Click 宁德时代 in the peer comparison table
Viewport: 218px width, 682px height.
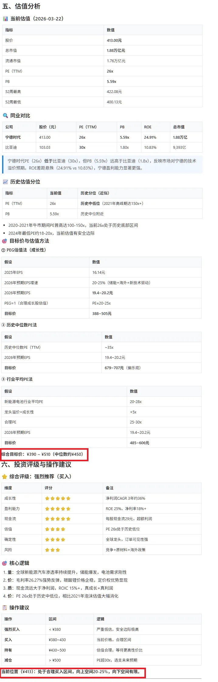pos(13,137)
